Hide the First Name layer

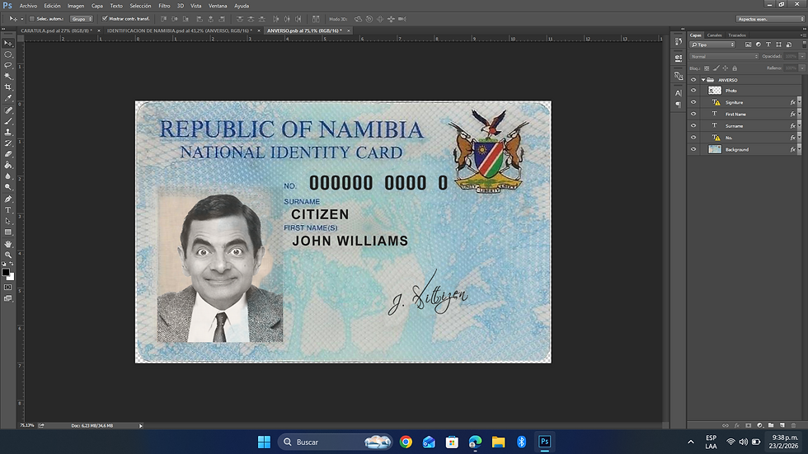point(693,115)
